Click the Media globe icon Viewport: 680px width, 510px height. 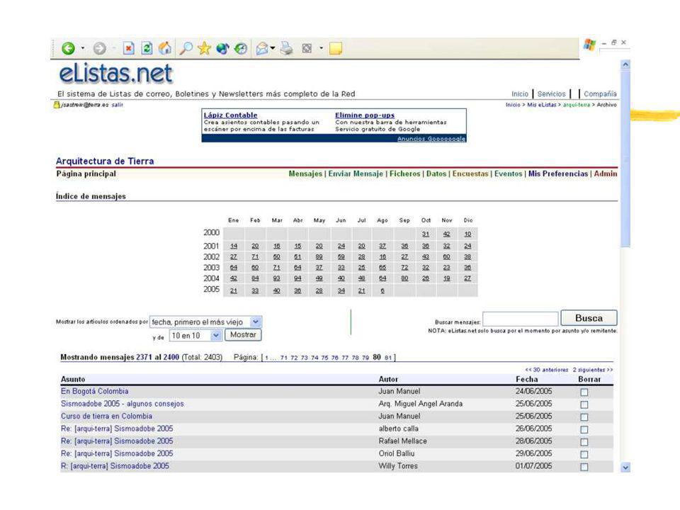point(222,48)
